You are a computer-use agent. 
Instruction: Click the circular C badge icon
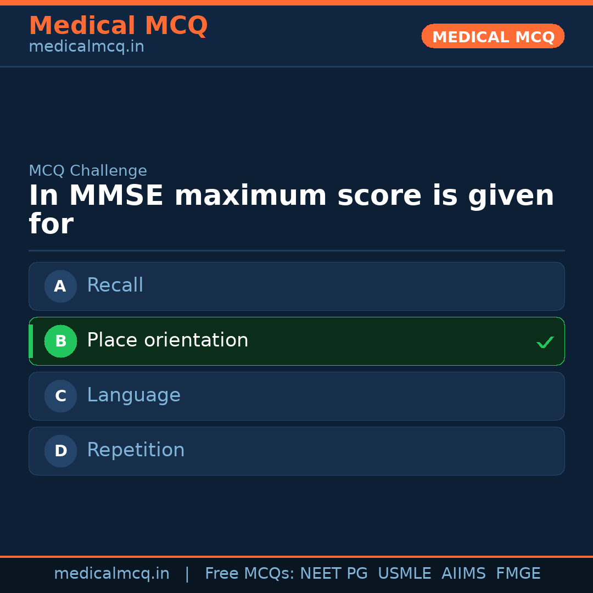tap(60, 396)
